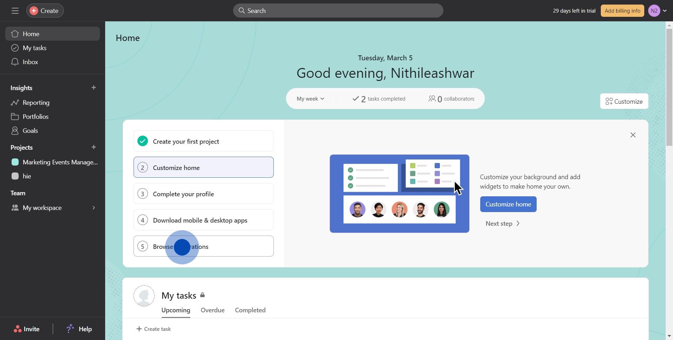This screenshot has width=673, height=340.
Task: Select step 3 Complete your profile
Action: (x=203, y=194)
